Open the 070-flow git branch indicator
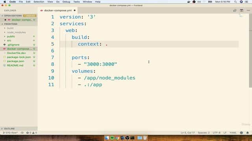Image resolution: width=252 pixels, height=141 pixels. point(10,133)
